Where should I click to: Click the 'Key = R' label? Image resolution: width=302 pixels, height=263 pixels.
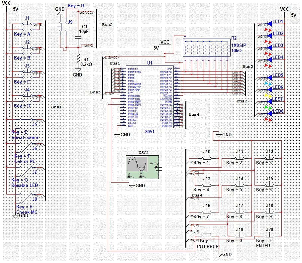[x=76, y=6]
